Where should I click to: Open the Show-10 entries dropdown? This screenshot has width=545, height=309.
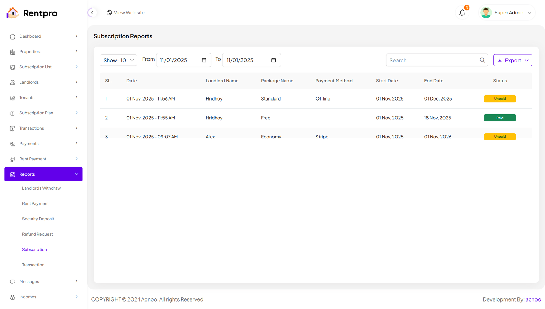coord(118,60)
